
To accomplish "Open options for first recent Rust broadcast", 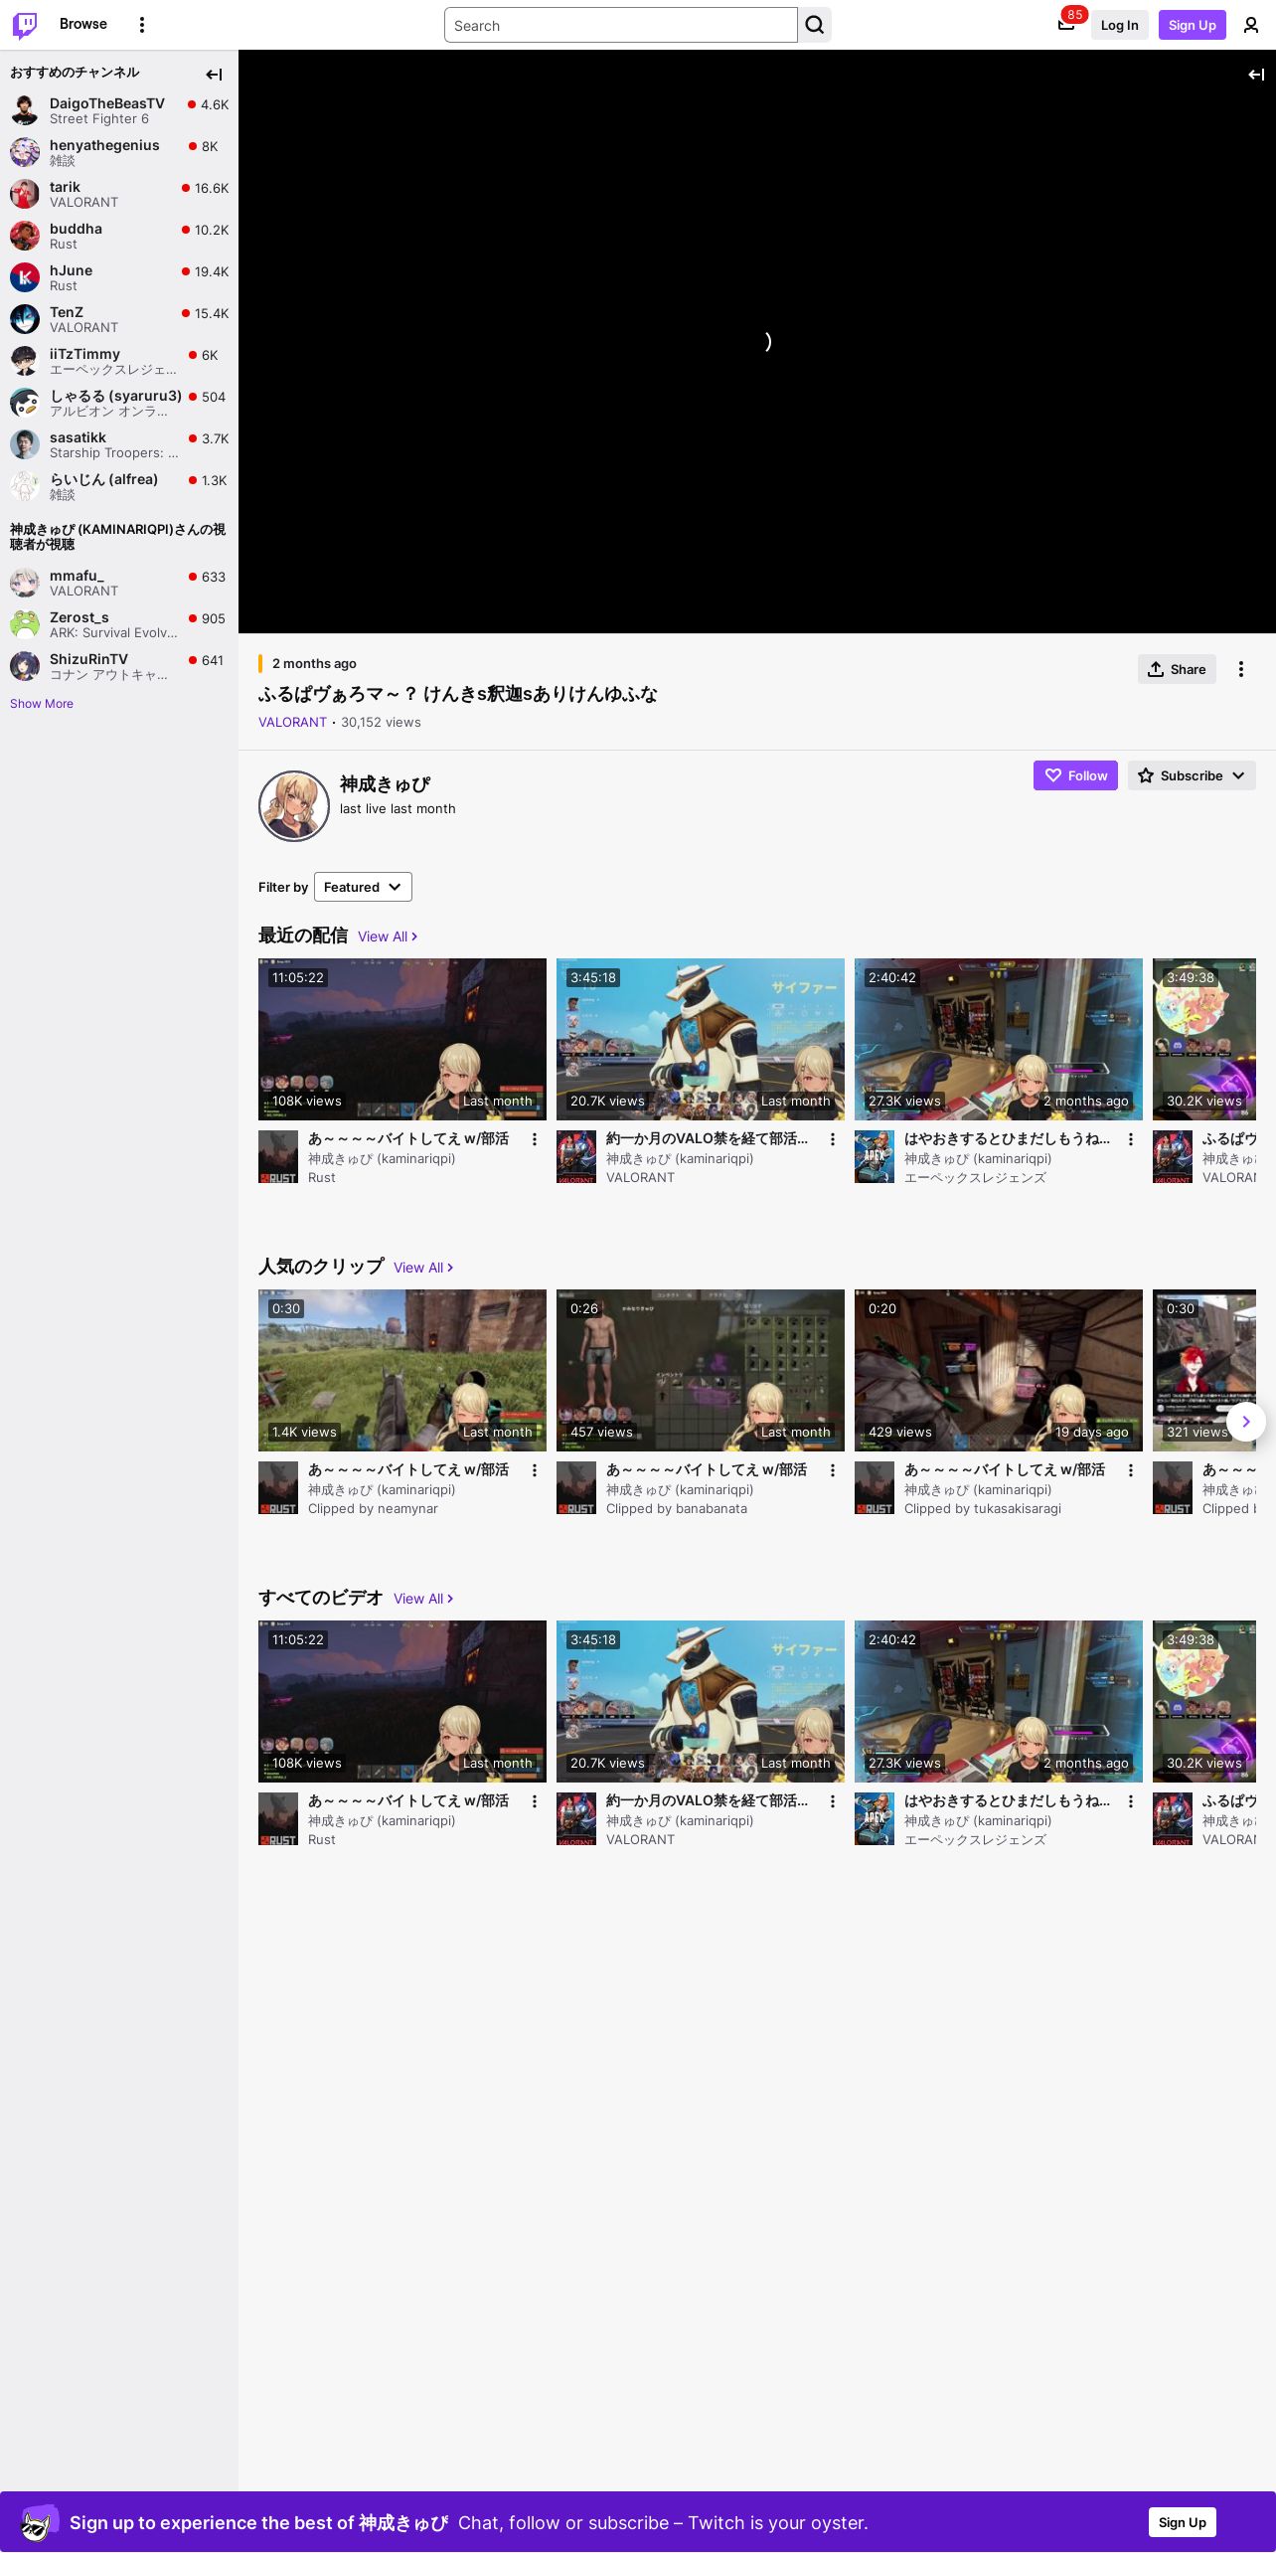I will (x=534, y=1139).
